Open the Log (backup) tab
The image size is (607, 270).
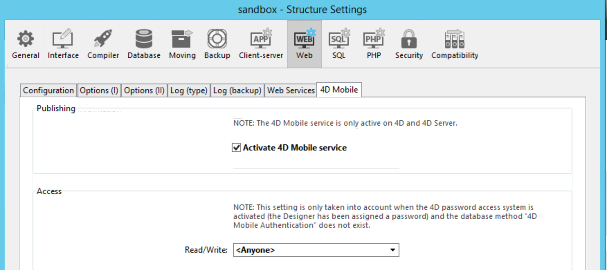pos(237,90)
